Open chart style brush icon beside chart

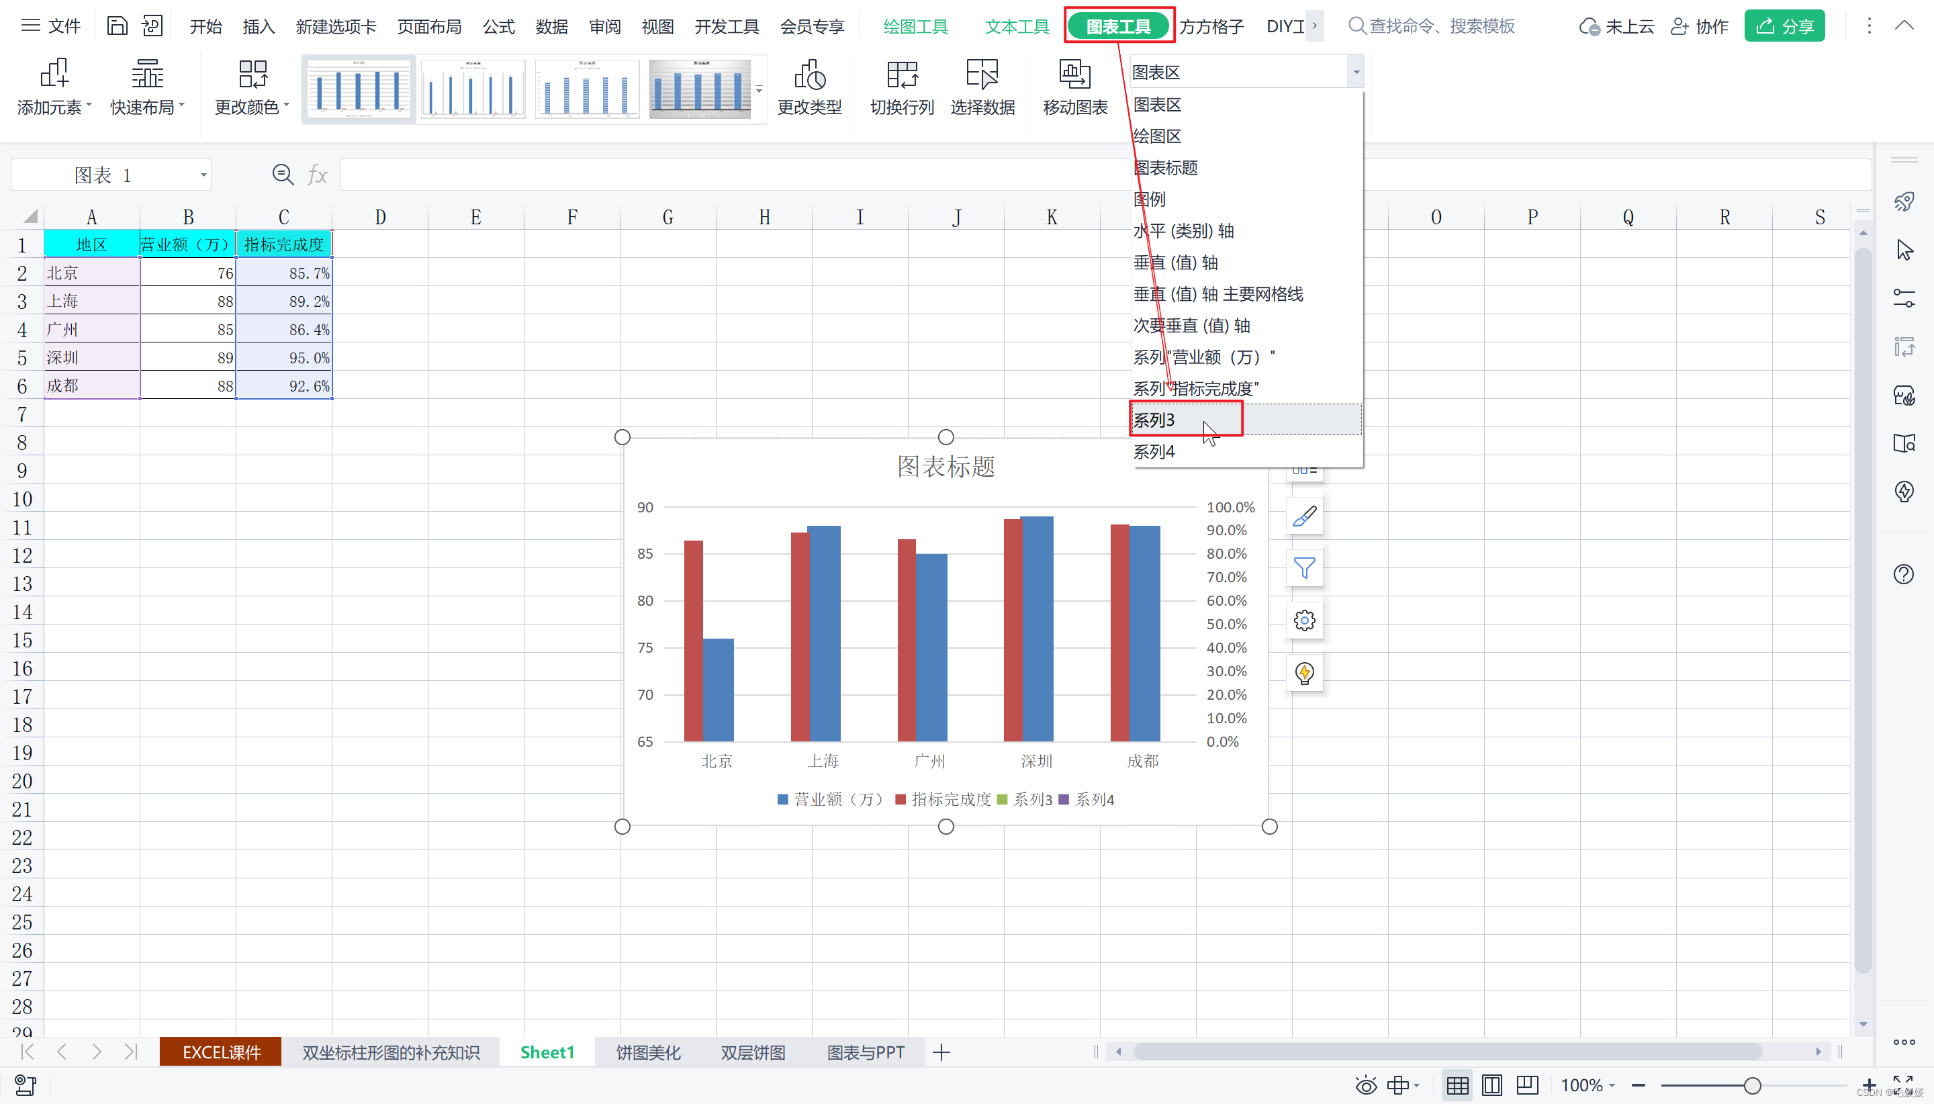(x=1304, y=516)
